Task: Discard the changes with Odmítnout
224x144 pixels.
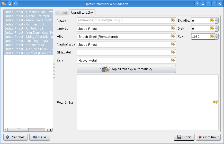Action: click(x=208, y=137)
